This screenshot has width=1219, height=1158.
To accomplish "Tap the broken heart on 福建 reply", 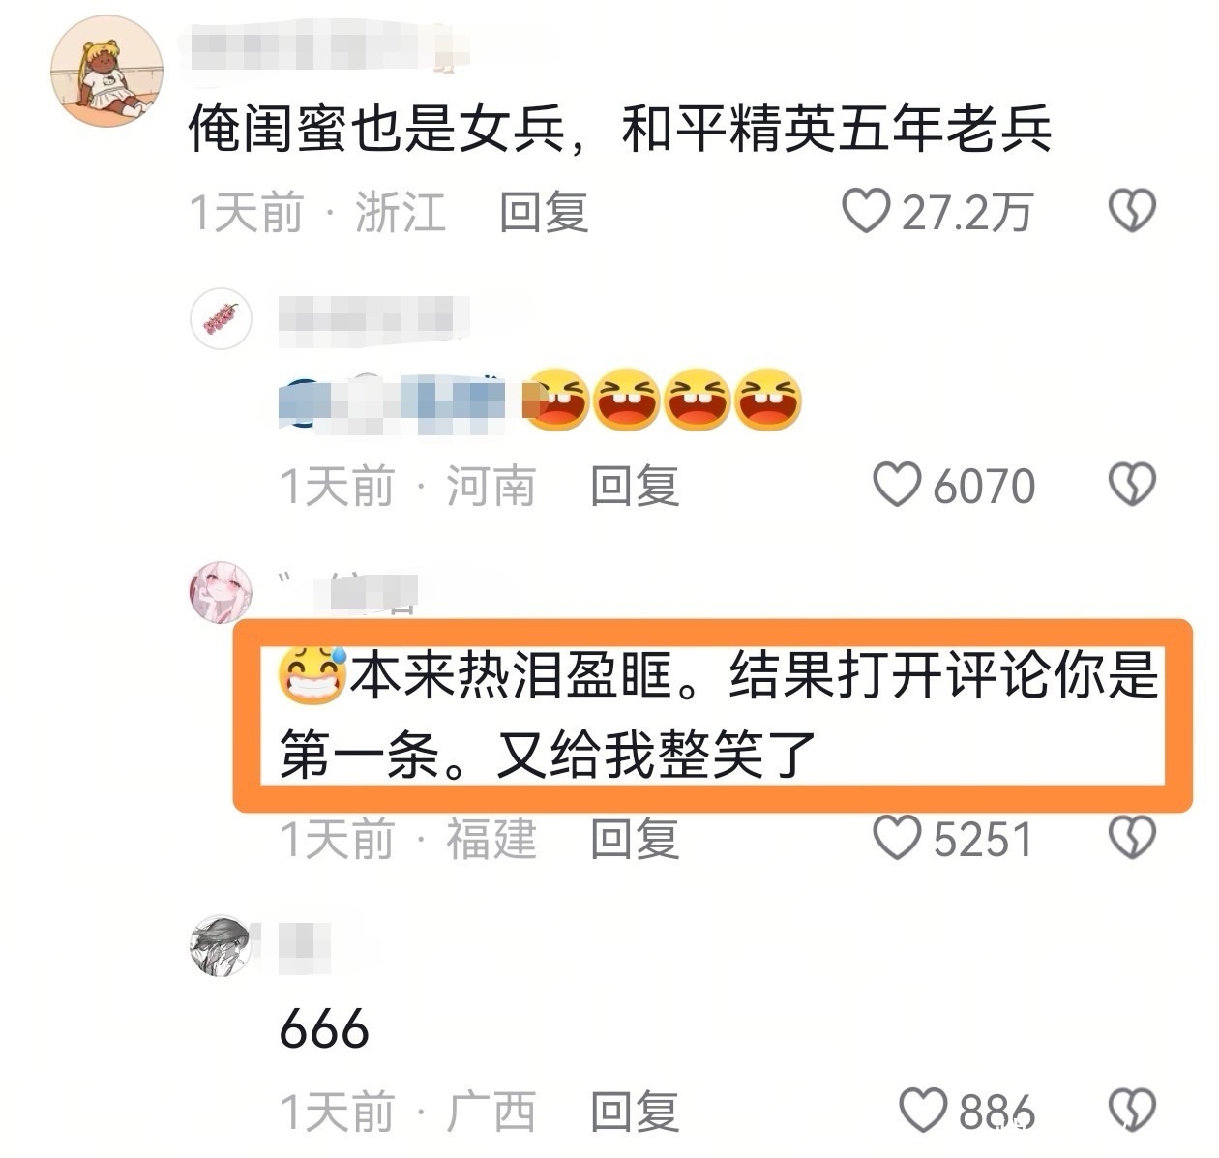I will pos(1132,838).
